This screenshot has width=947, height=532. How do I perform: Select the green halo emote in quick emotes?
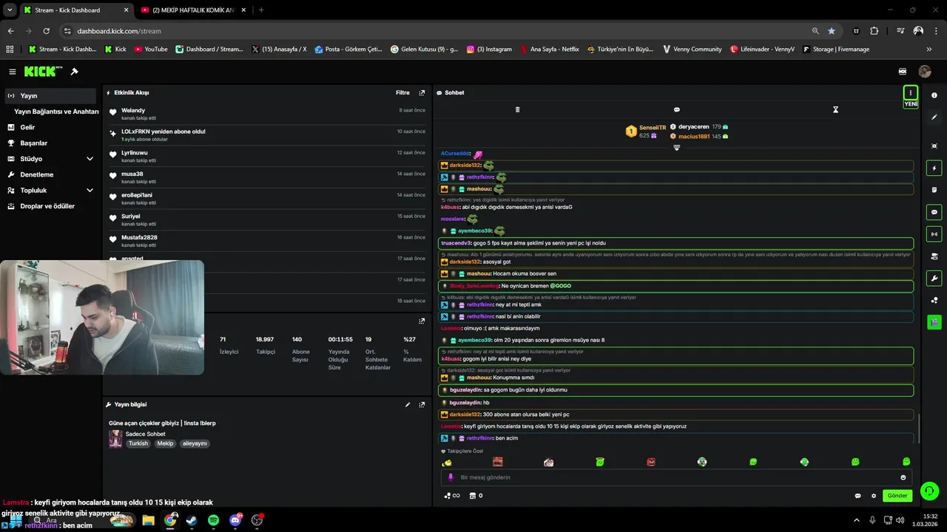coord(600,462)
